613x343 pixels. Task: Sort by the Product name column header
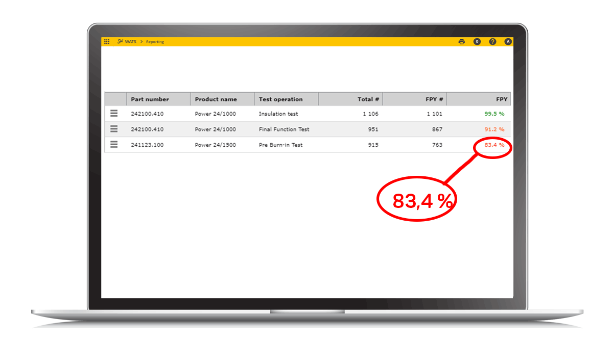[216, 99]
